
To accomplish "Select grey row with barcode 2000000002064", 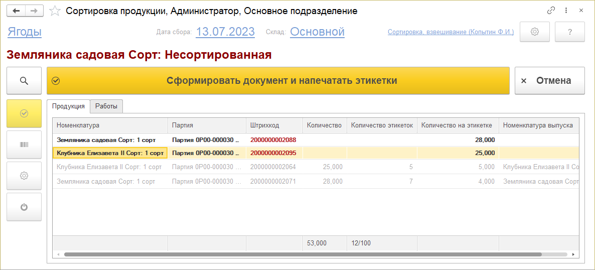I will (x=316, y=167).
